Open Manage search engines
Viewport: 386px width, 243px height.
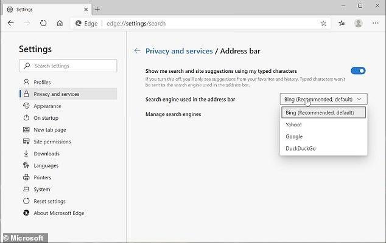[x=173, y=114]
